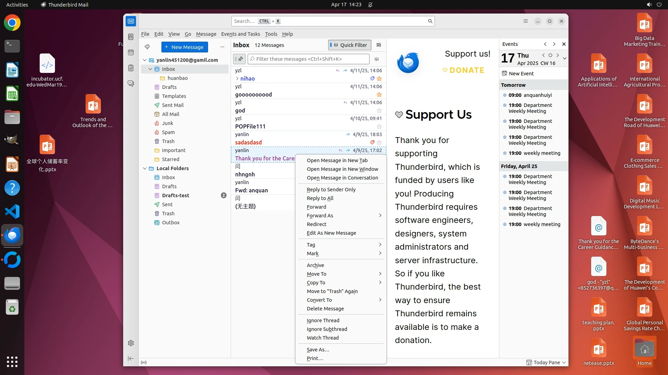Open the Thunderbird hamburger app menu
Image resolution: width=668 pixels, height=375 pixels.
tap(525, 21)
